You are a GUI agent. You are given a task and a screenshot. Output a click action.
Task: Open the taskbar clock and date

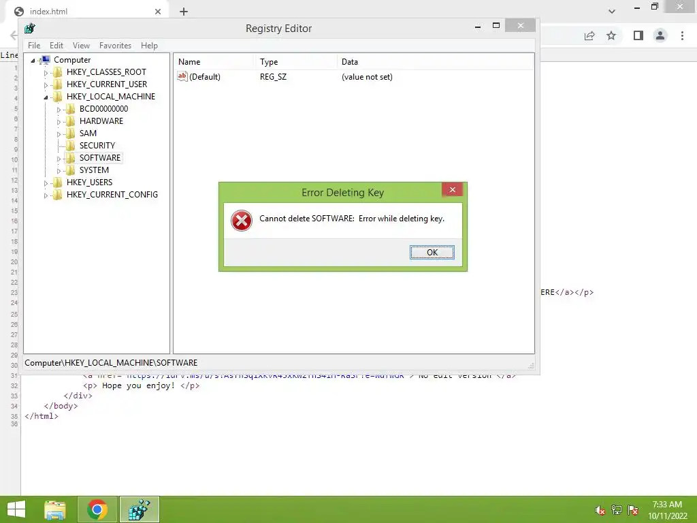pos(667,510)
